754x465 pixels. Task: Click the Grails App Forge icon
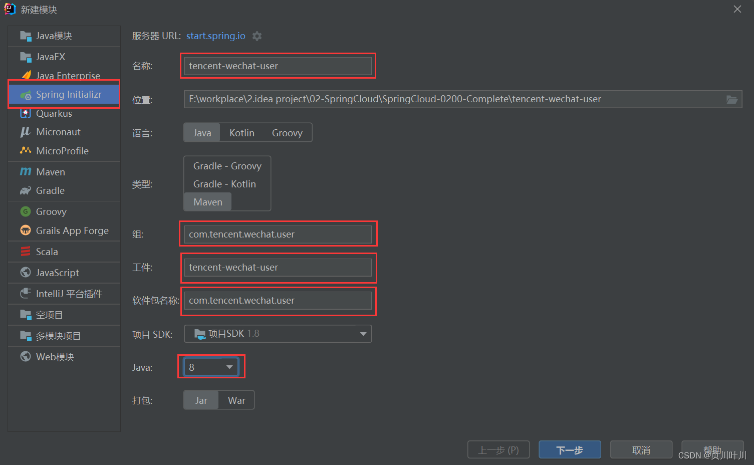(x=26, y=230)
